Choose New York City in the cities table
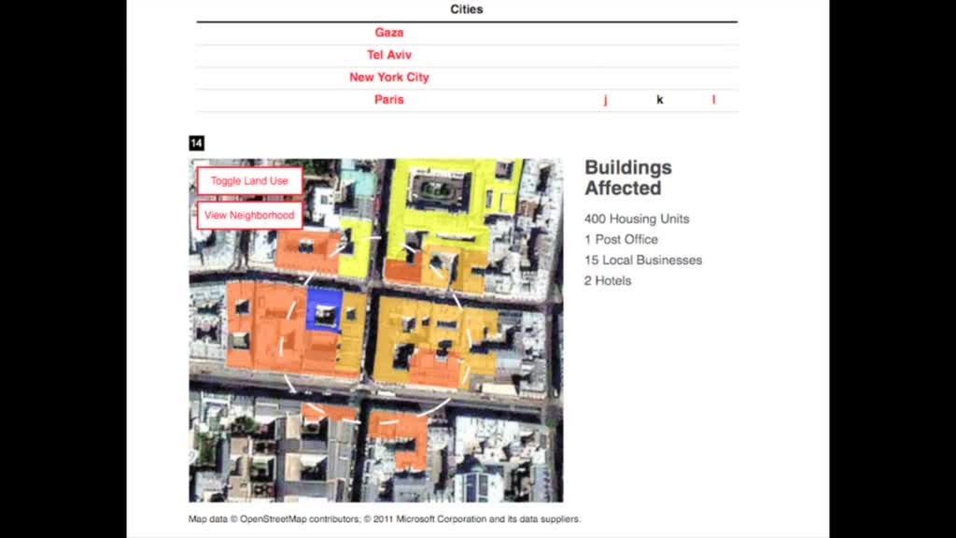 coord(389,78)
